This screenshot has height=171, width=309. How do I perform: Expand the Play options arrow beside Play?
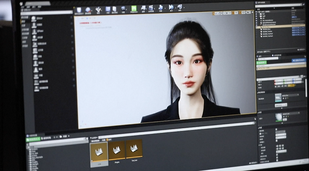click(x=174, y=8)
